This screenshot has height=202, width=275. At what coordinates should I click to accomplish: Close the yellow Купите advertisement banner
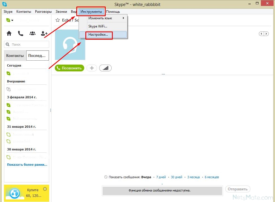[x=45, y=189]
